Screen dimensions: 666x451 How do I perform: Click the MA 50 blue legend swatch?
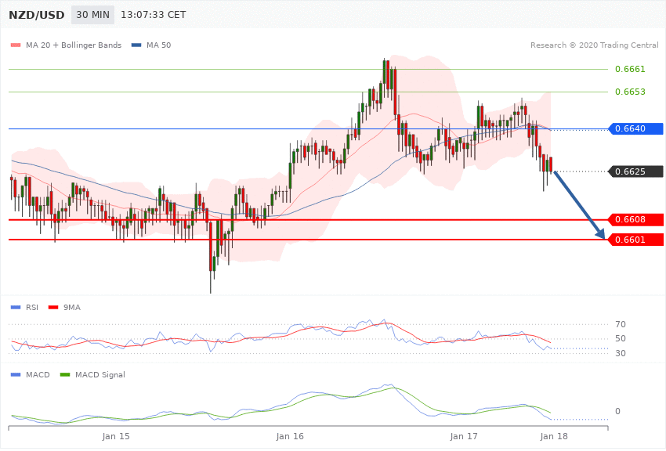click(x=136, y=45)
